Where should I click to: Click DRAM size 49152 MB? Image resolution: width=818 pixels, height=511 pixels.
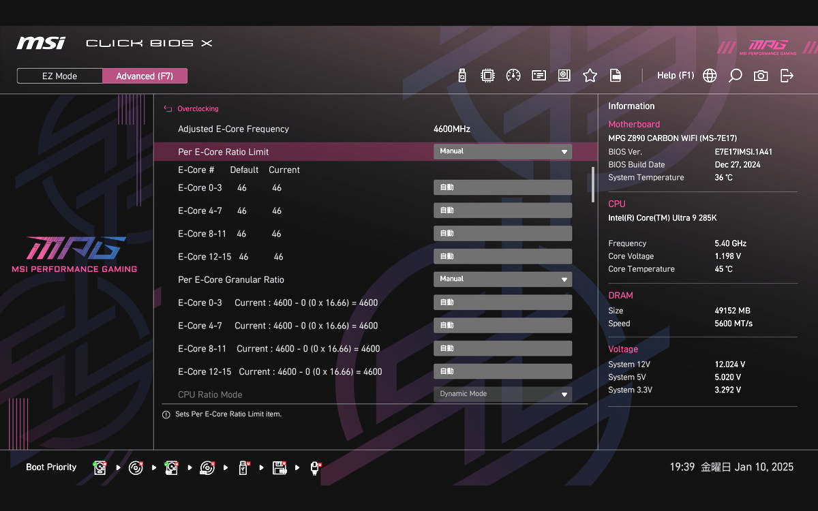(x=732, y=311)
